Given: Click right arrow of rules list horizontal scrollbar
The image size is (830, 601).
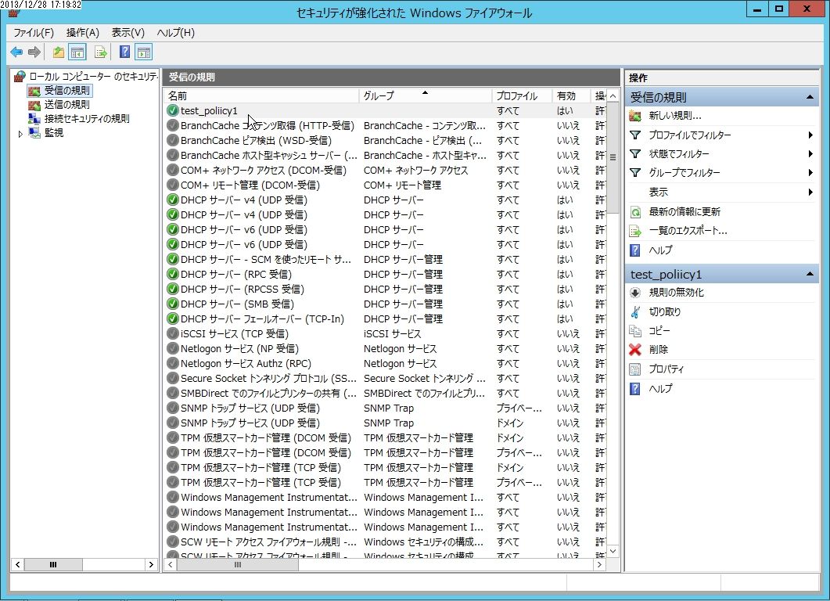Looking at the screenshot, I should pos(599,565).
